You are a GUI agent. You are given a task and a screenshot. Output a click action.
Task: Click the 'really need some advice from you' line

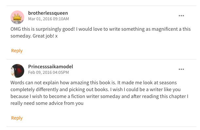tap(47, 103)
